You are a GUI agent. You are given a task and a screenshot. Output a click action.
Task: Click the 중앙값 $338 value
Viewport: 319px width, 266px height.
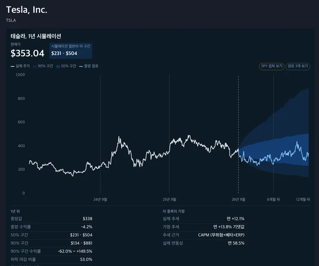[88, 219]
